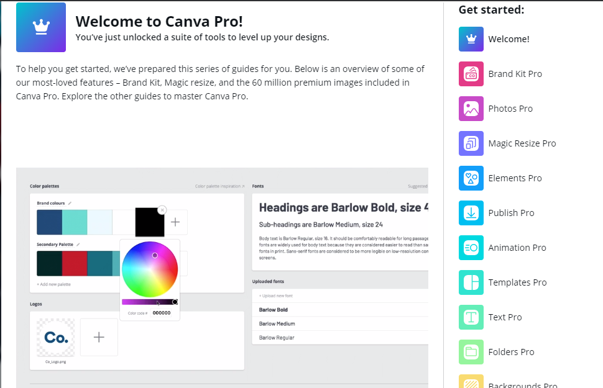Go to Backgrounds Pro guide
The height and width of the screenshot is (388, 603).
point(522,385)
